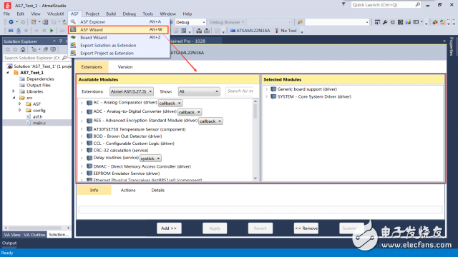Click the notifications flag icon
This screenshot has width=458, height=257.
point(343,4)
